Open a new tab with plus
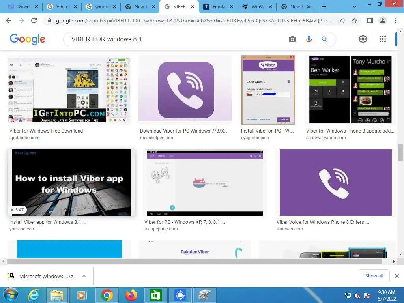The height and width of the screenshot is (303, 404). point(324,7)
